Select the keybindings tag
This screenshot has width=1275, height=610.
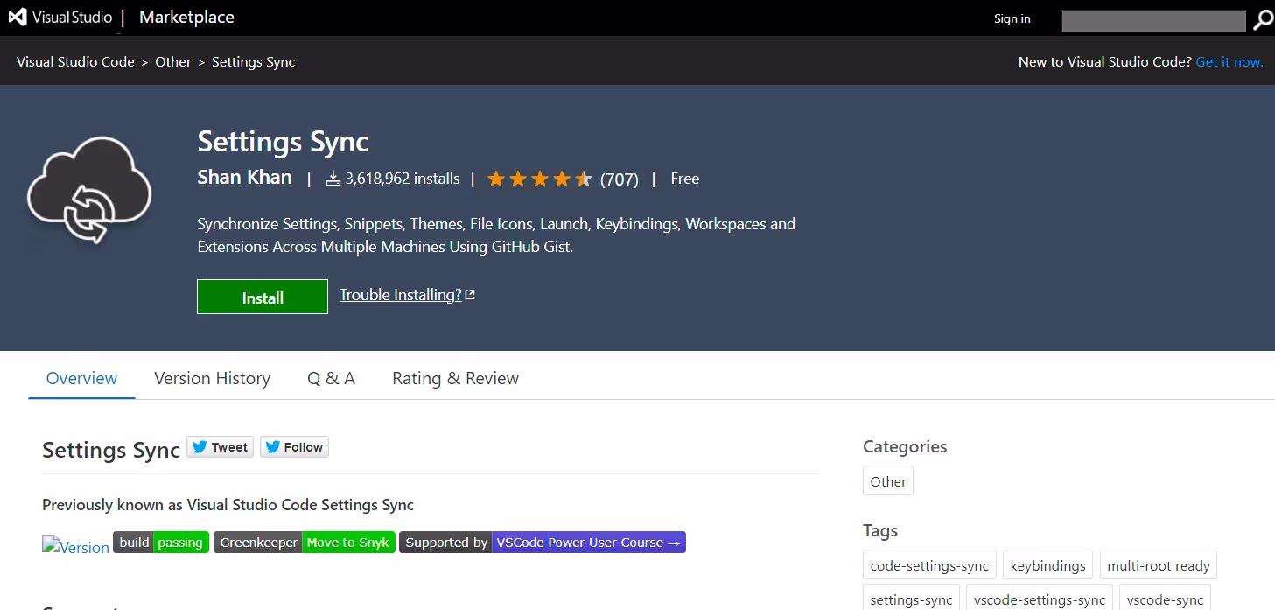point(1047,566)
